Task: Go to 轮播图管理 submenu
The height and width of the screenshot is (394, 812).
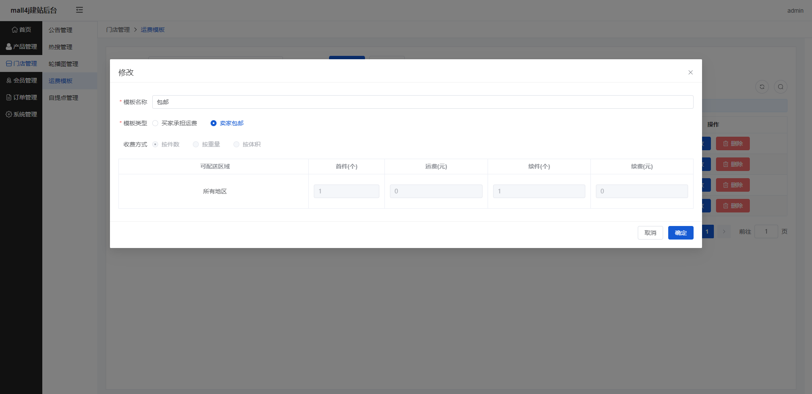Action: click(63, 64)
